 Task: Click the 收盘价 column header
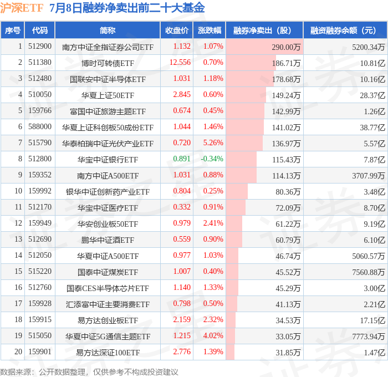177,30
